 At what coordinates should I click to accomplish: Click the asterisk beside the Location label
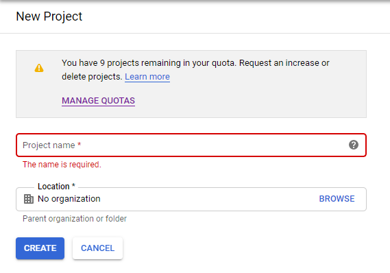point(73,185)
